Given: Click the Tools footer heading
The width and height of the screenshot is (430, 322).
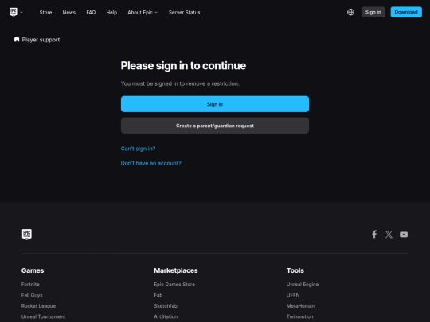Looking at the screenshot, I should point(295,270).
